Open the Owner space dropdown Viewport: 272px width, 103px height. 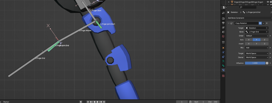(x=257, y=58)
